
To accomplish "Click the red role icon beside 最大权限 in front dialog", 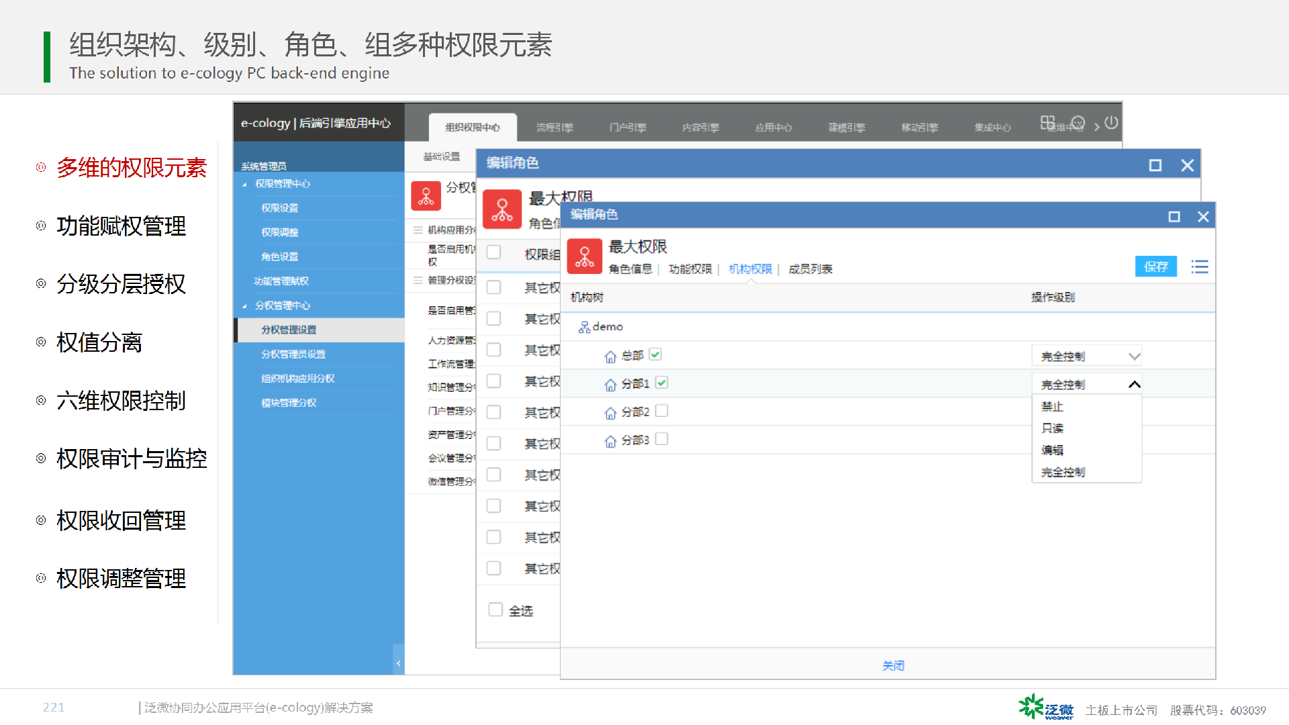I will tap(585, 256).
